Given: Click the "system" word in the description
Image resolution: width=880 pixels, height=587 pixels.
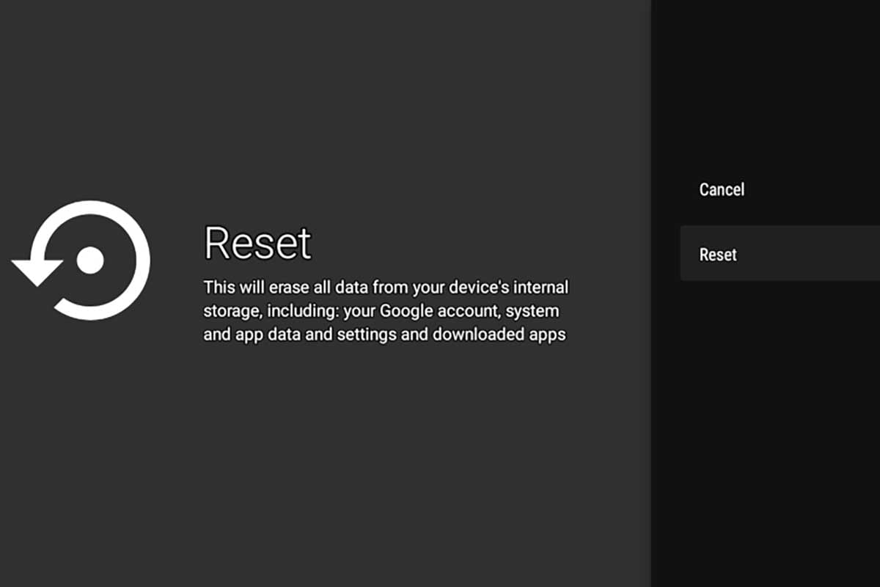Looking at the screenshot, I should (533, 310).
